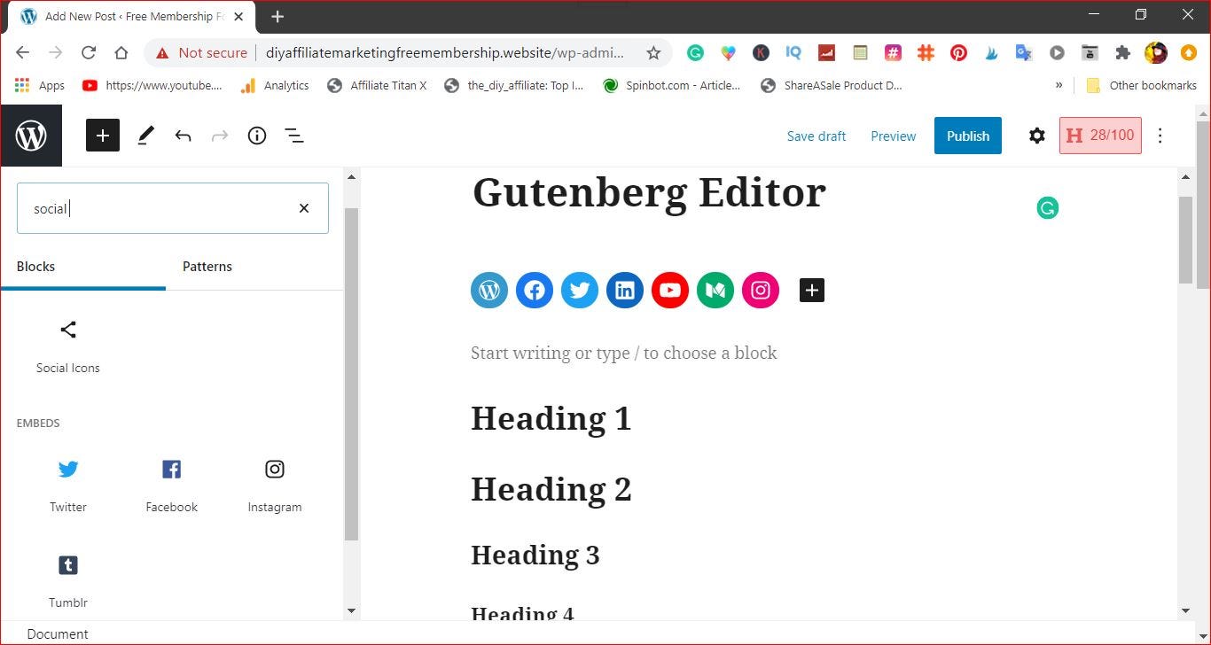Click the editor content scrollbar thumb

click(x=1185, y=239)
